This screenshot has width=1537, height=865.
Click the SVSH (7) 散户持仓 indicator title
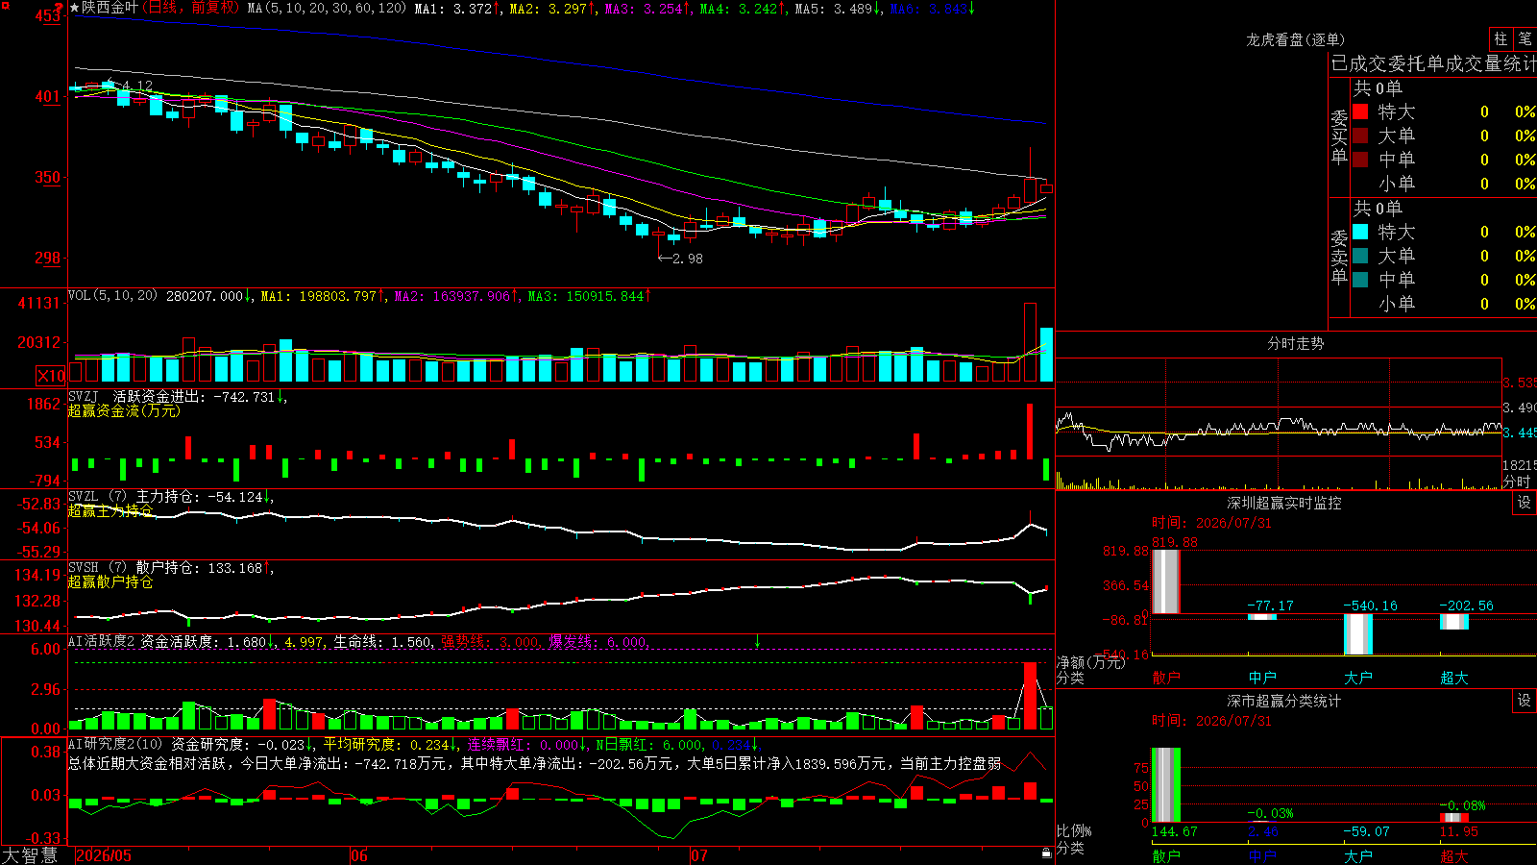(x=134, y=568)
